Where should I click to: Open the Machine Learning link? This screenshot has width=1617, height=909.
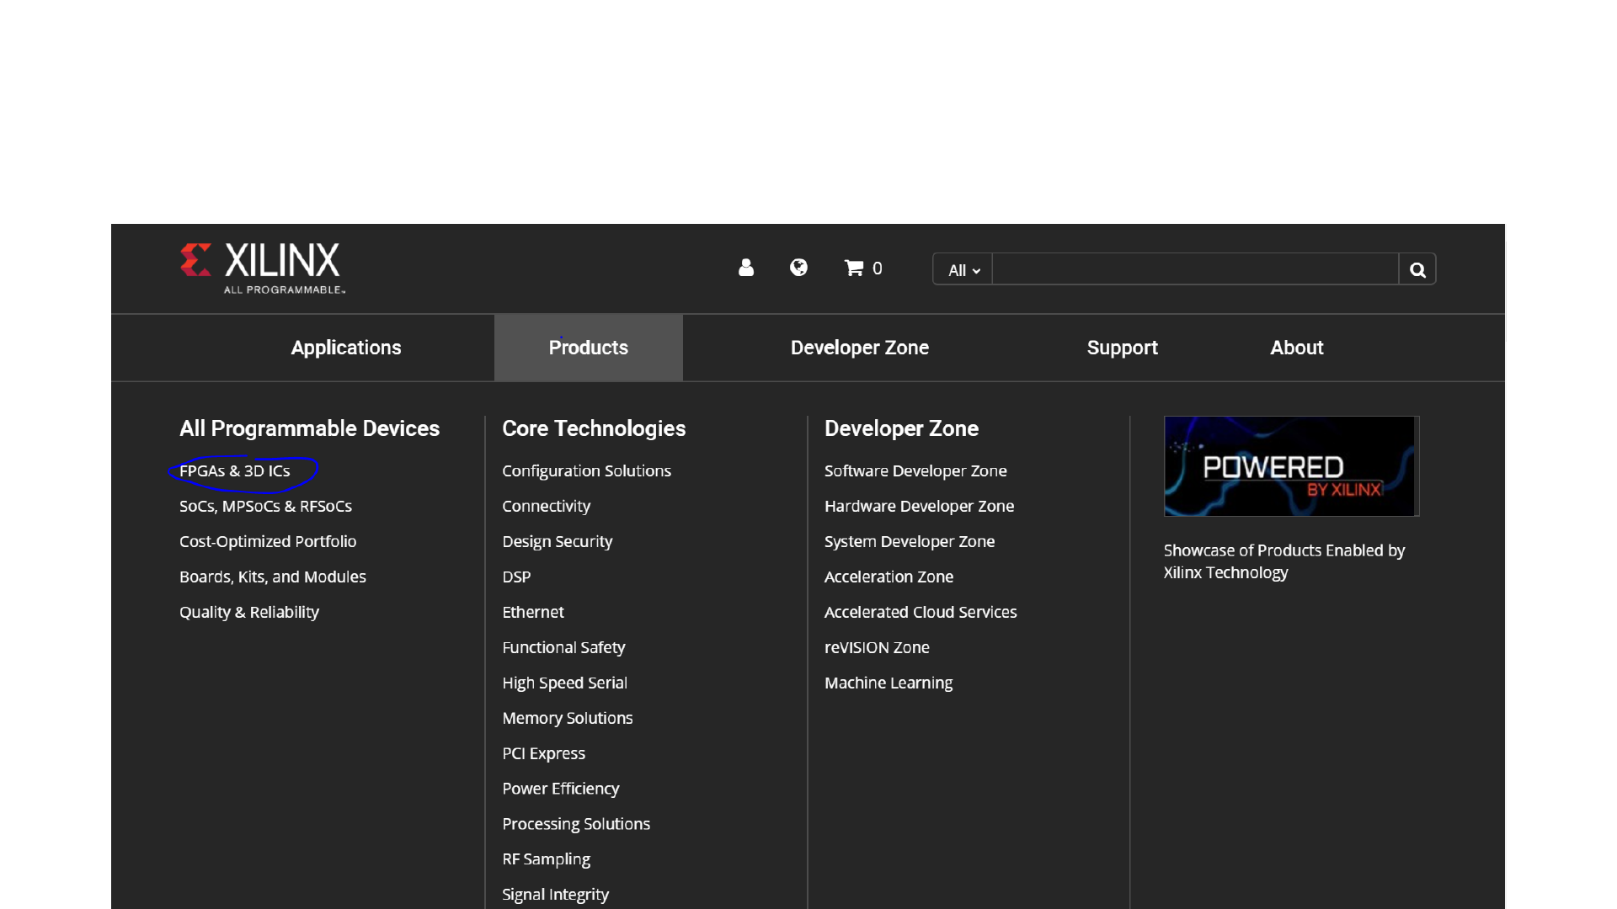click(x=888, y=683)
